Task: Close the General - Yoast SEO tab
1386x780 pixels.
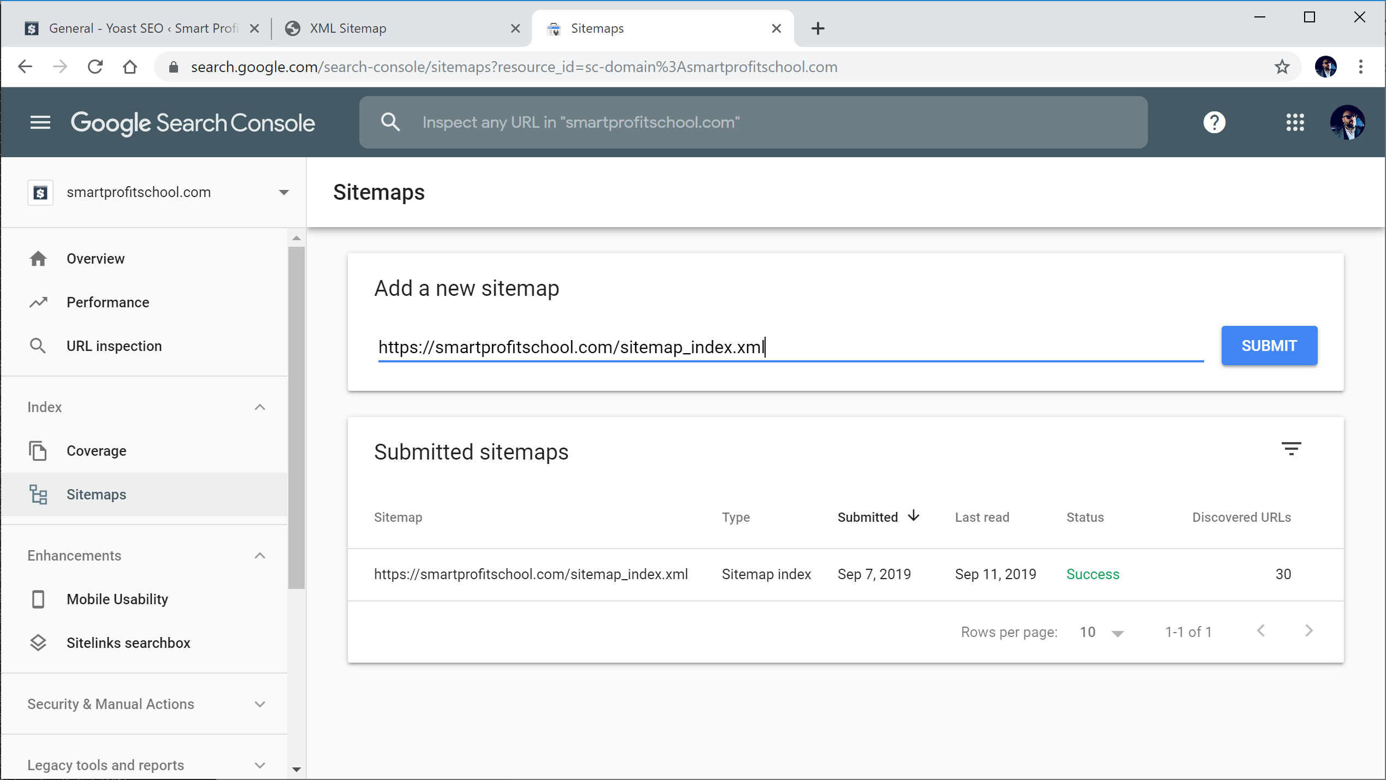Action: pos(254,28)
